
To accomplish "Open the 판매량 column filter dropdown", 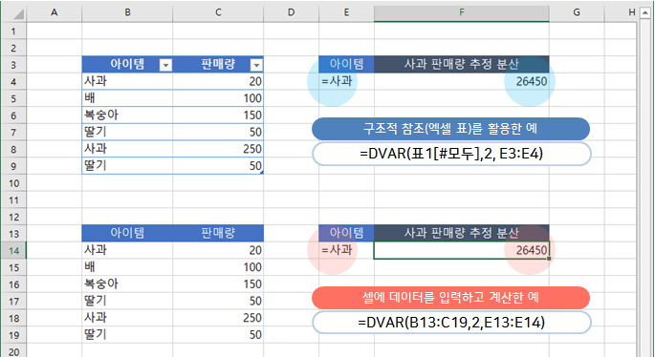I will click(x=256, y=65).
